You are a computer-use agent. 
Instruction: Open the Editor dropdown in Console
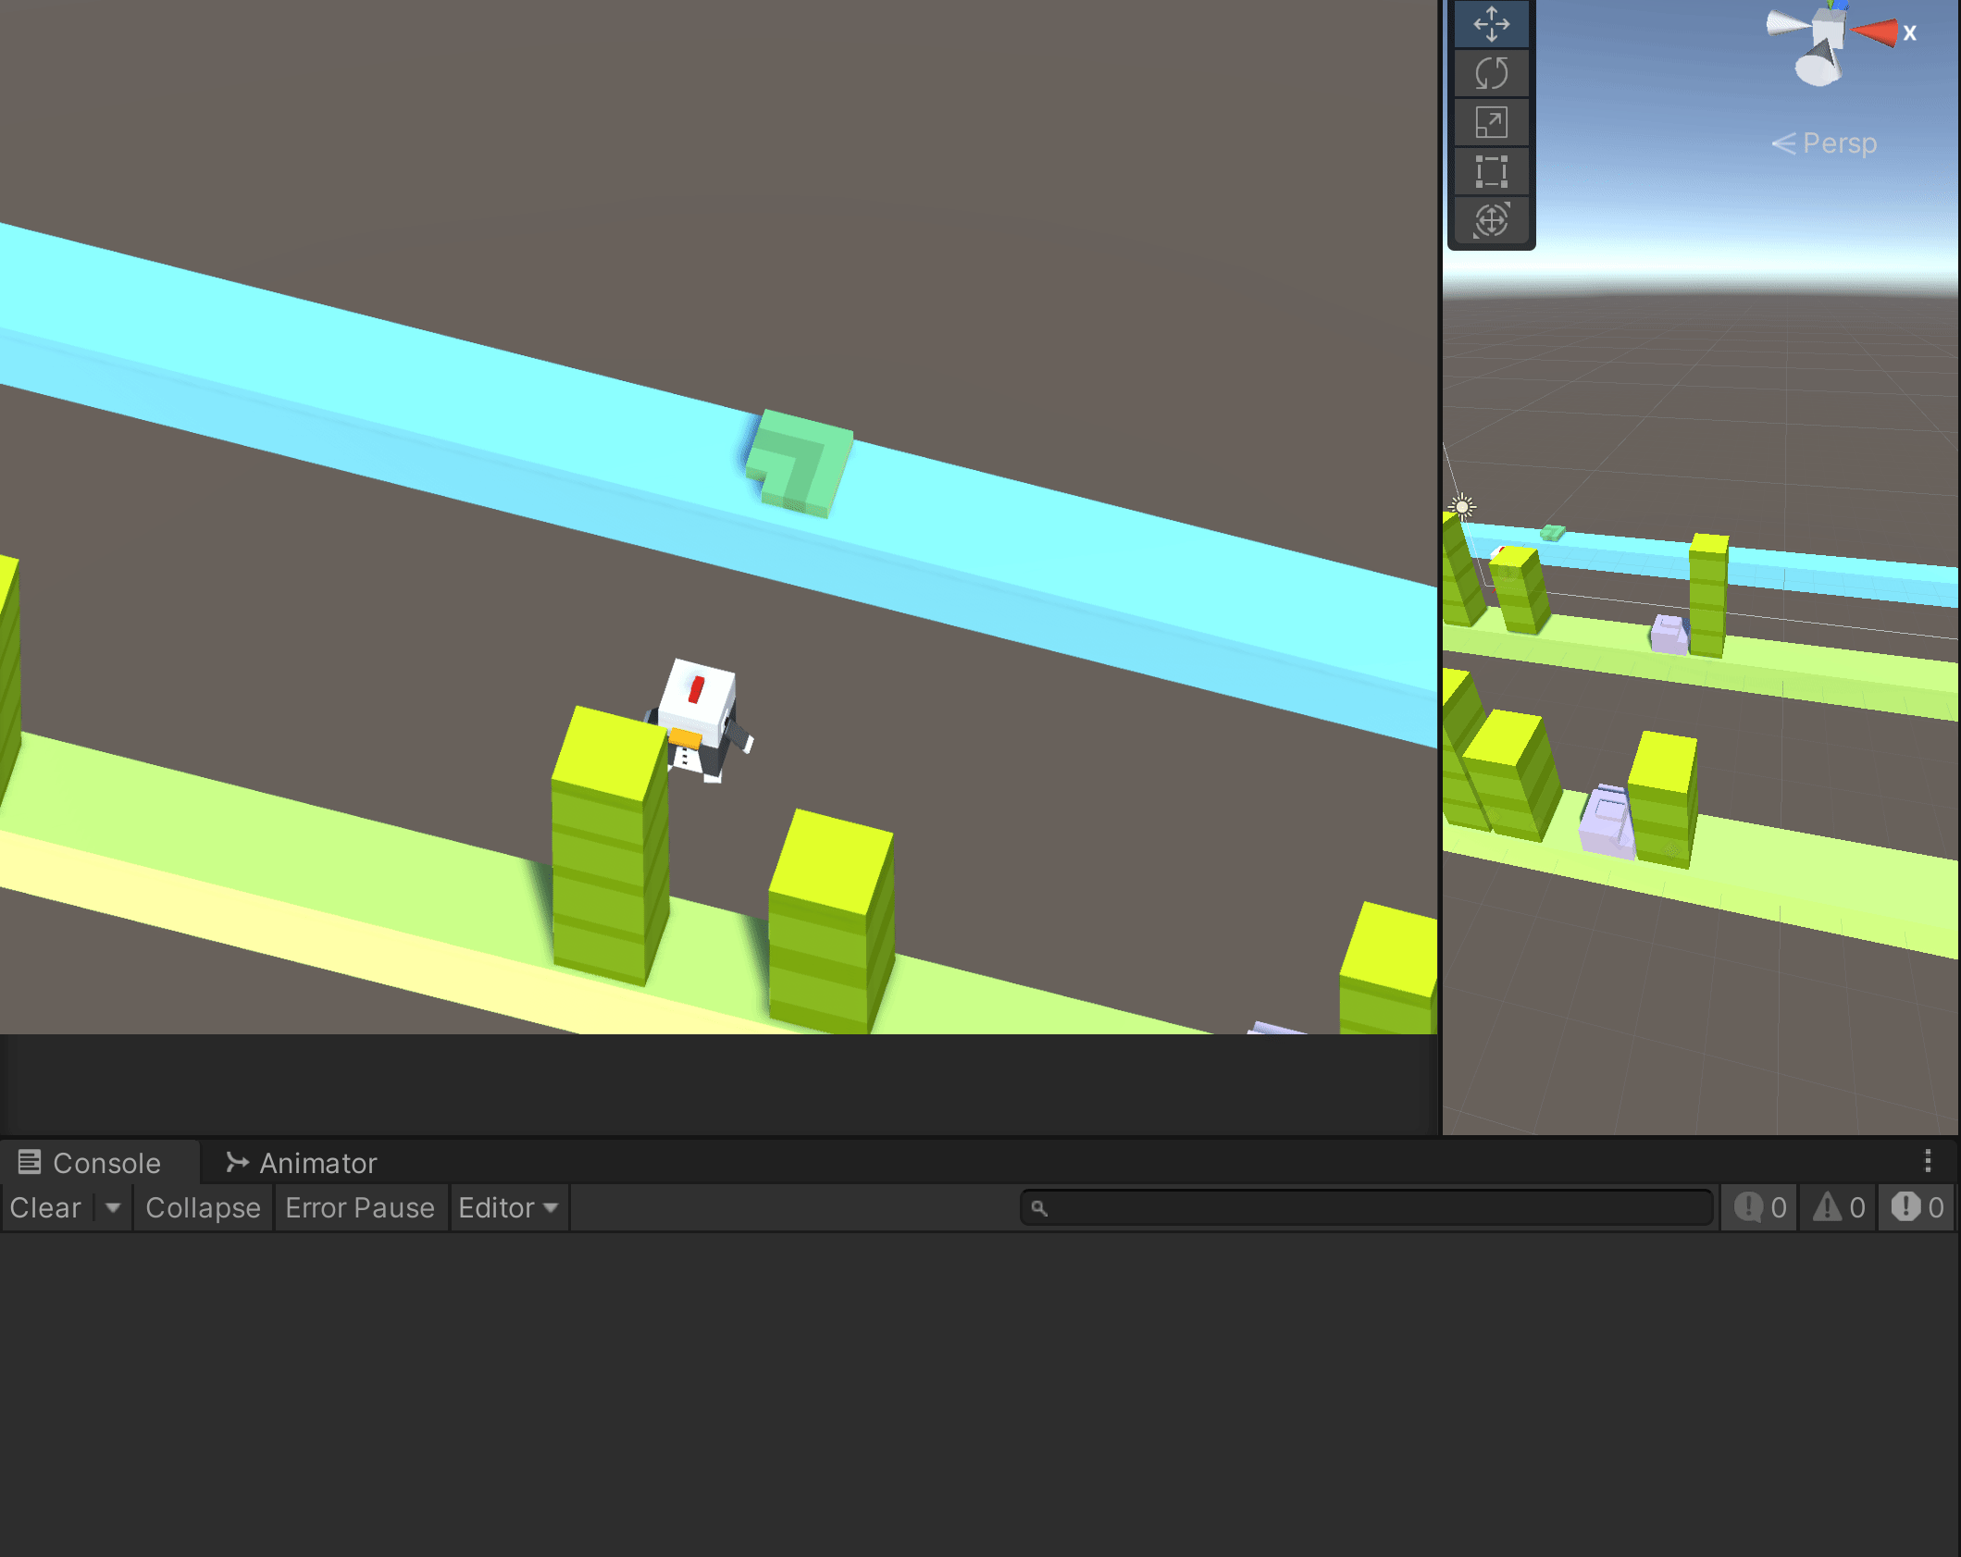pos(508,1207)
